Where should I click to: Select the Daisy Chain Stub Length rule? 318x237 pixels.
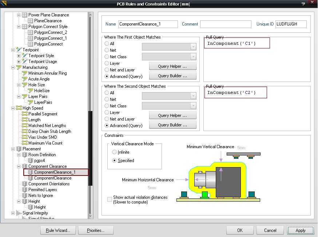coord(50,131)
